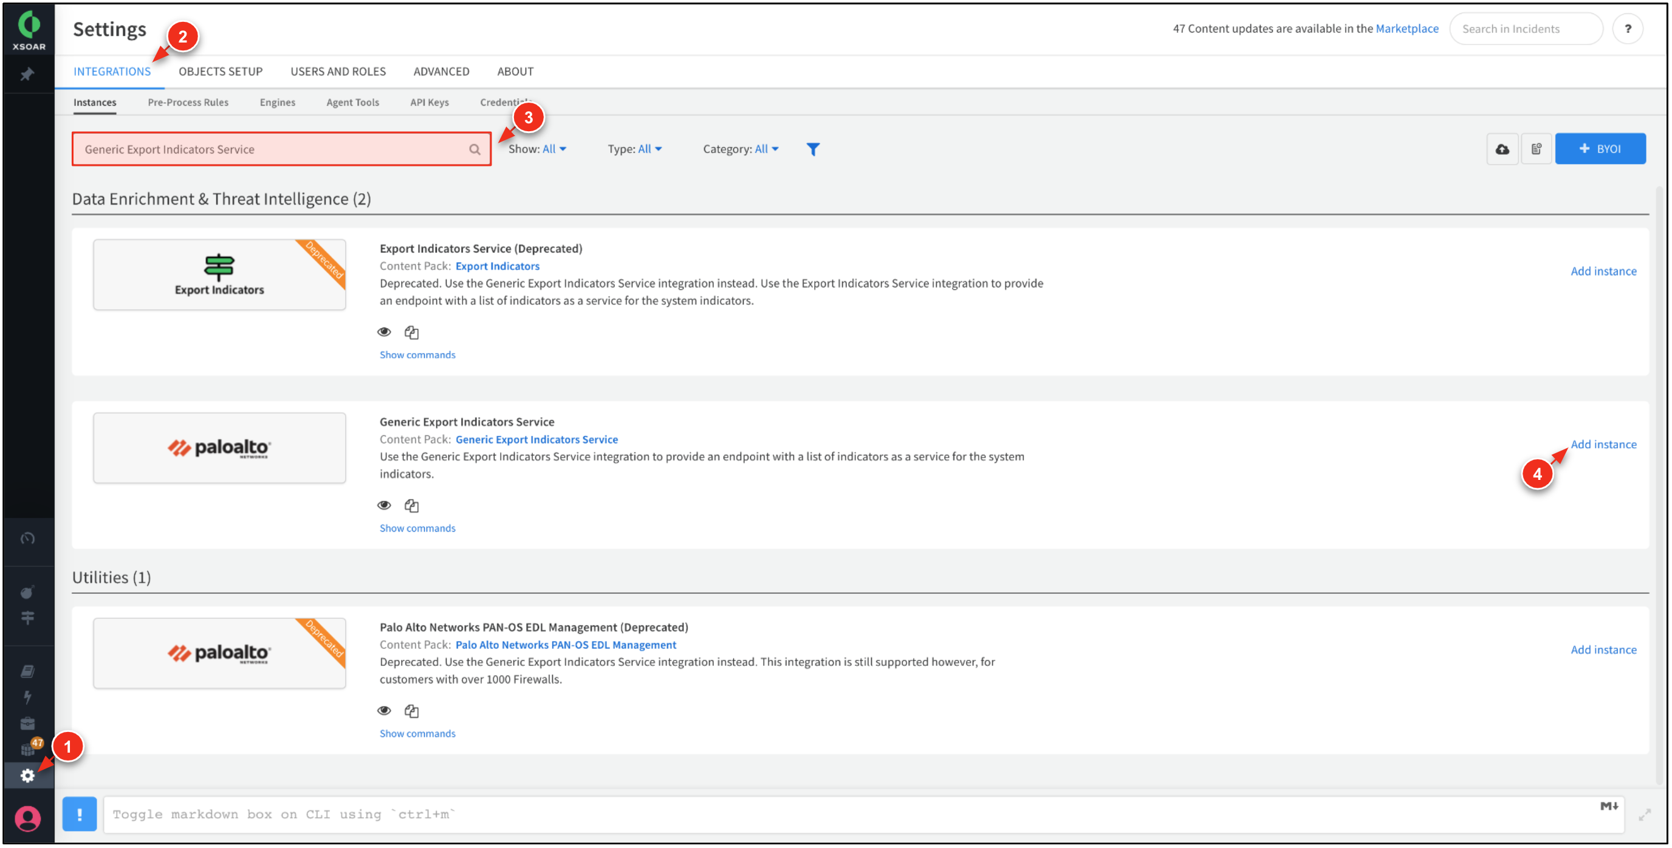
Task: Click the paloalto logo of PAN-OS EDL Management
Action: (219, 654)
